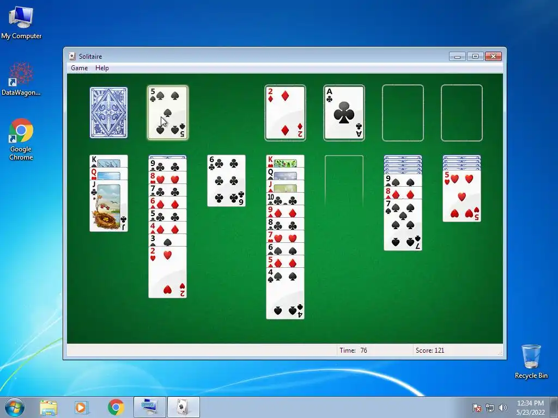558x418 pixels.
Task: Select the 4 of diamonds card
Action: point(168,228)
